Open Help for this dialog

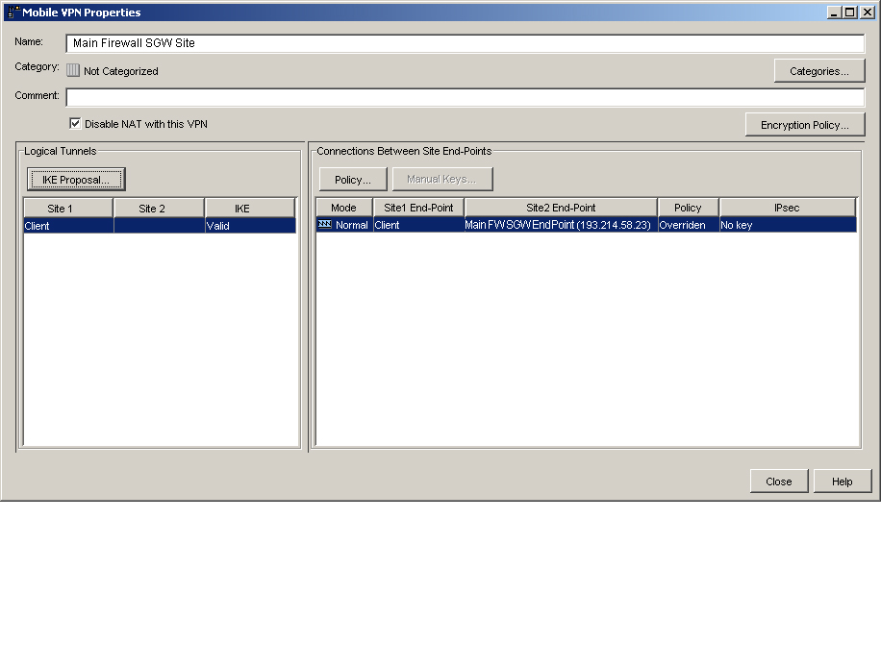pos(842,482)
